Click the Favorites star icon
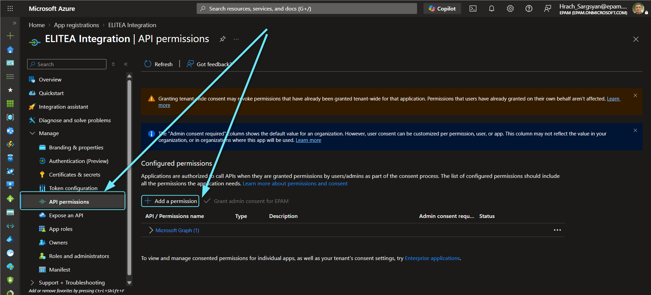 [x=10, y=90]
